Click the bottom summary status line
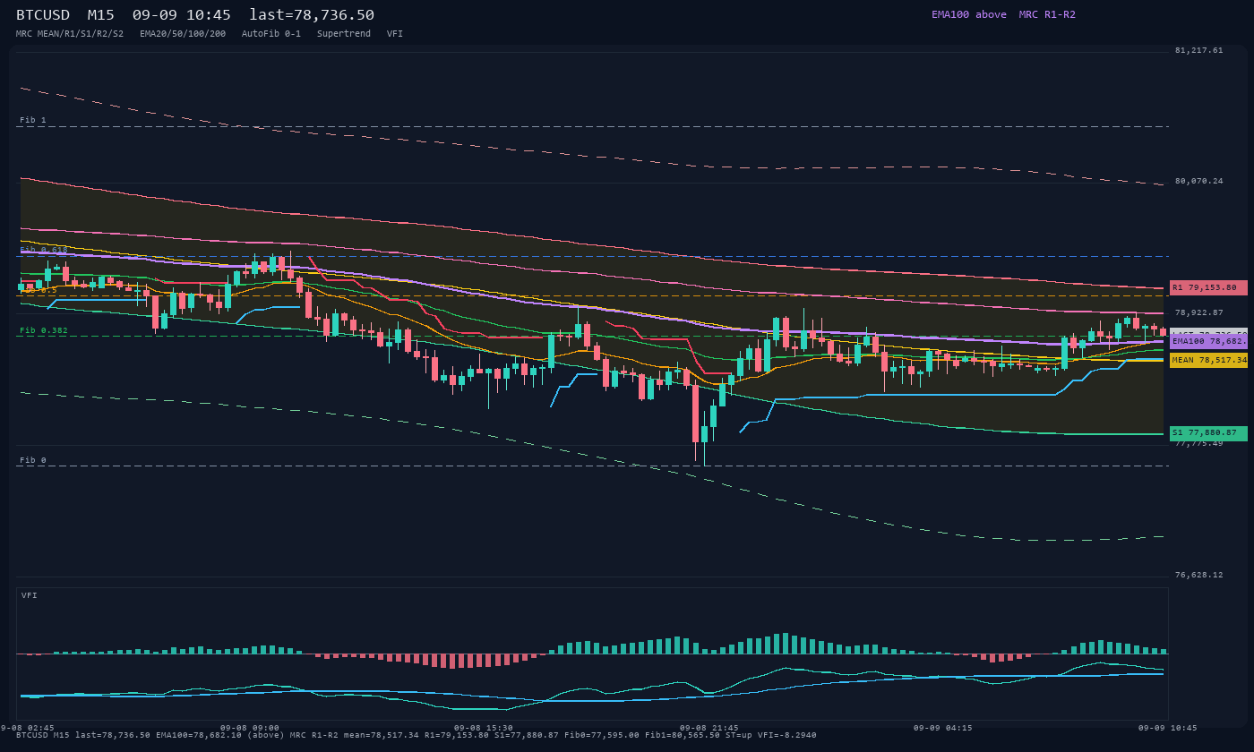This screenshot has height=752, width=1254. click(417, 735)
